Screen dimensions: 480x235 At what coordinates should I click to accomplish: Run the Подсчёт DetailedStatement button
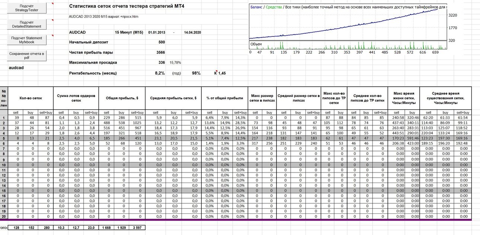click(26, 25)
